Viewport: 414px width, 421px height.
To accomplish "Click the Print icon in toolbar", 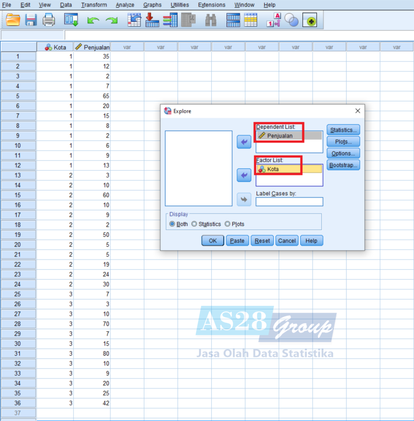I will 49,21.
